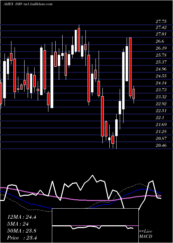
Task: Click the 22.51 price axis label
Action: tap(161, 111)
